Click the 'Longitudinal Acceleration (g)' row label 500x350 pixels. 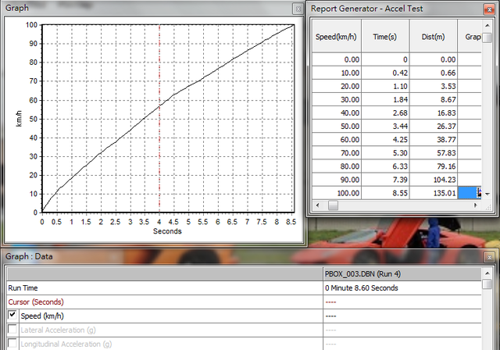(x=66, y=344)
